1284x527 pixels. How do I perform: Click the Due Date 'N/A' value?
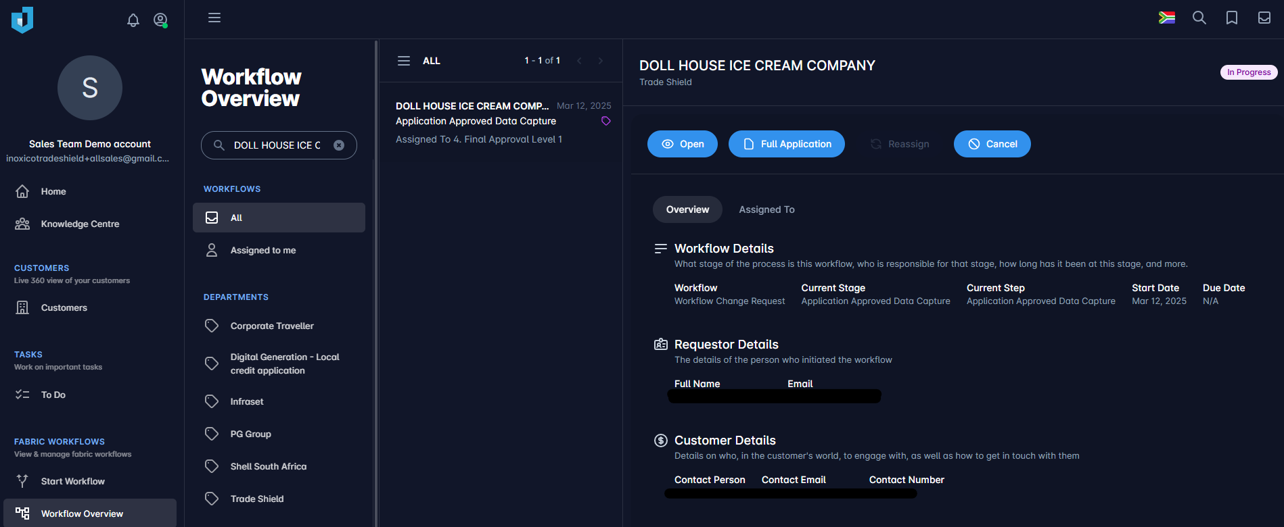click(x=1210, y=301)
